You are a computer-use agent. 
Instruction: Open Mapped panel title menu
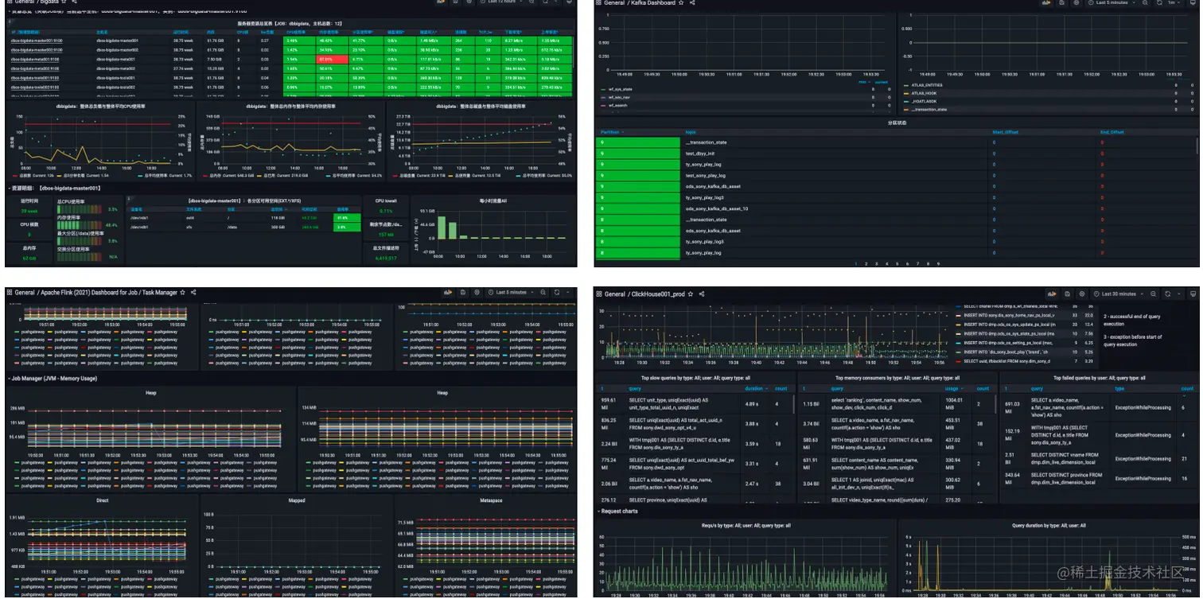(x=295, y=501)
